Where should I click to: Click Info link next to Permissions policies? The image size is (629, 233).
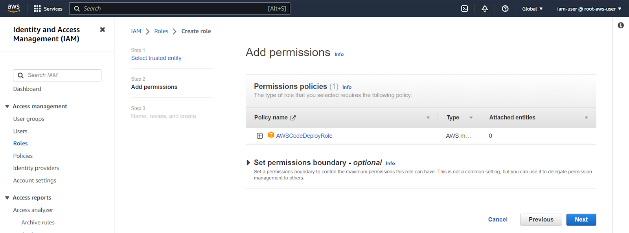pos(347,87)
